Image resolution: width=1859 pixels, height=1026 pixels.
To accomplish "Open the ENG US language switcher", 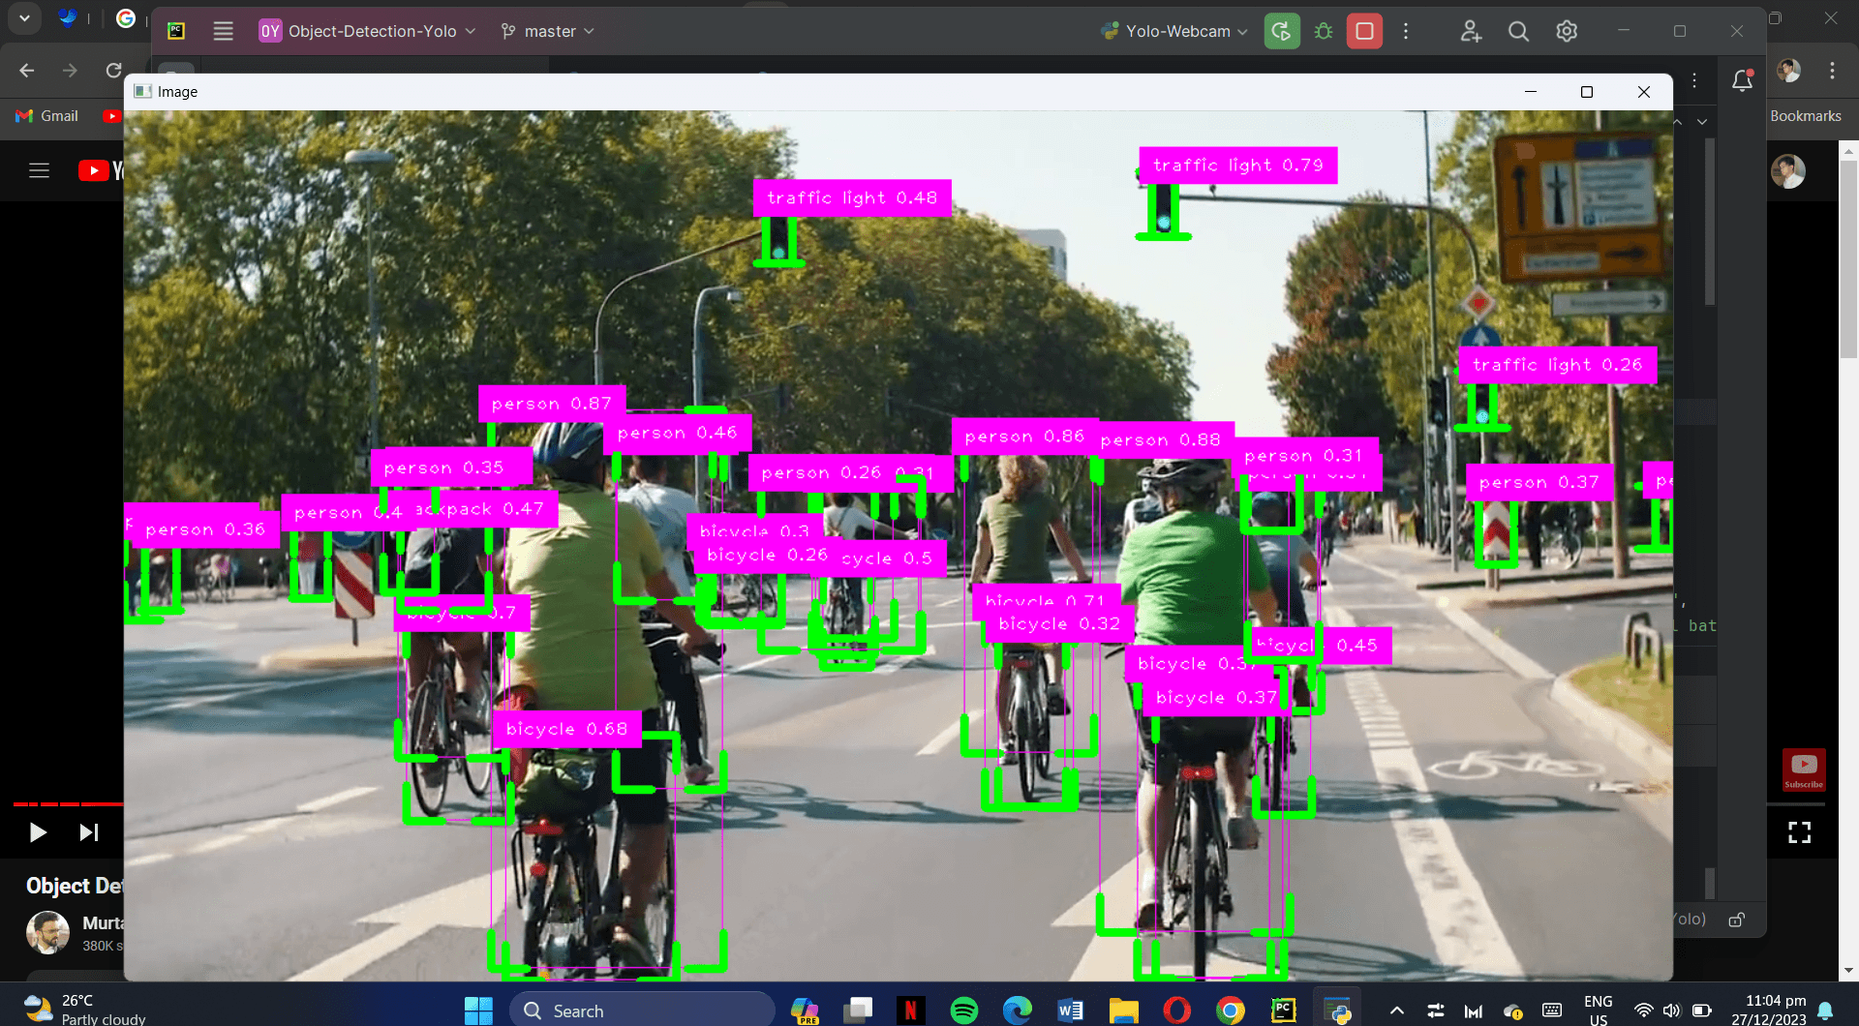I will (1599, 1011).
